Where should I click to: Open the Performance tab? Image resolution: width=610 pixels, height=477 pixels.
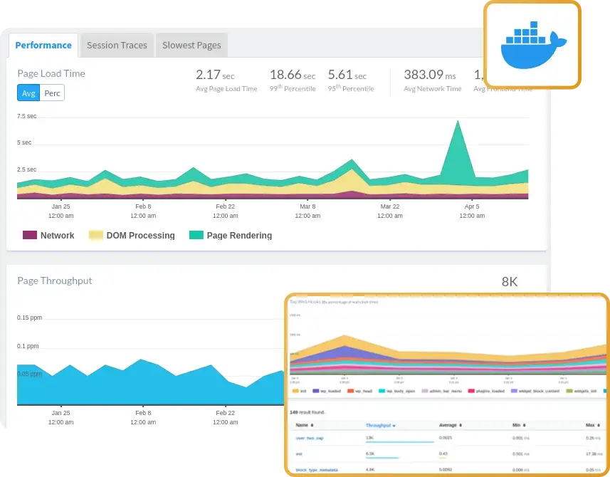(x=43, y=46)
